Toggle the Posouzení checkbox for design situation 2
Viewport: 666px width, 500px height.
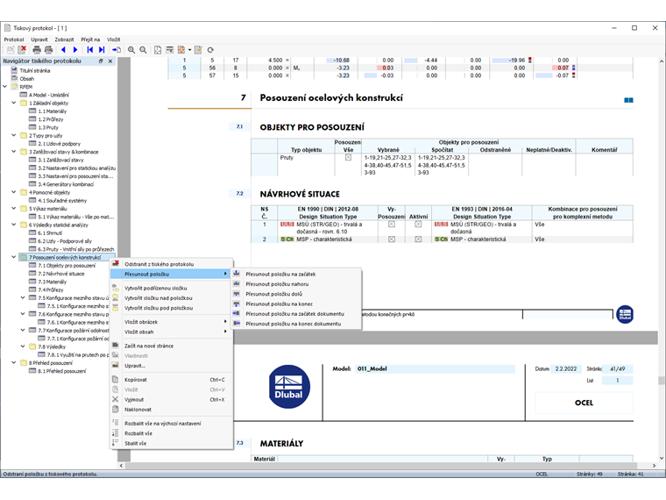(392, 239)
